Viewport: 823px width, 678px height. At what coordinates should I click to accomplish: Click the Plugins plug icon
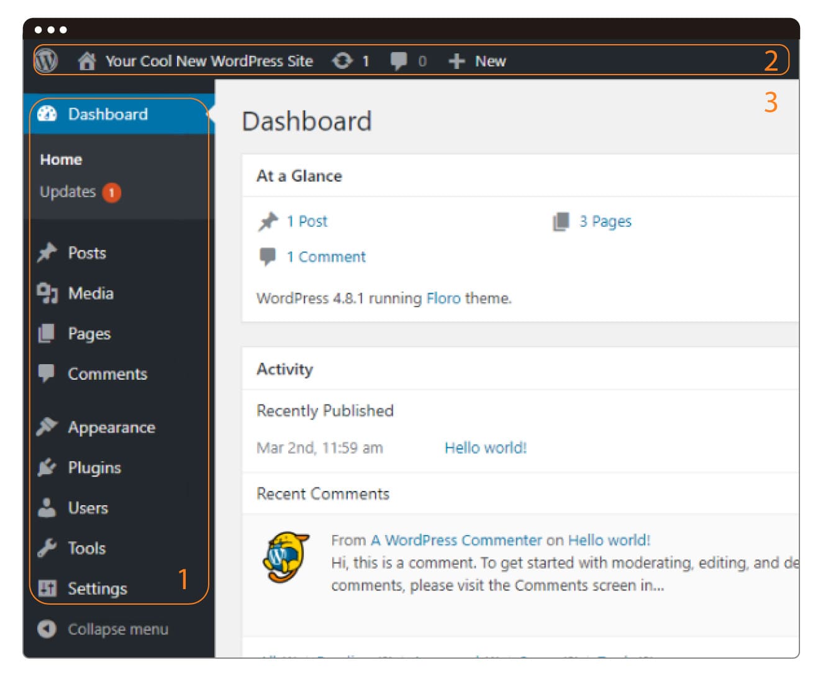(x=47, y=467)
